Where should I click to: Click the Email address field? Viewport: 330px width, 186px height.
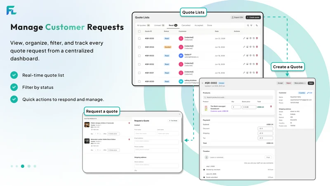(x=156, y=142)
